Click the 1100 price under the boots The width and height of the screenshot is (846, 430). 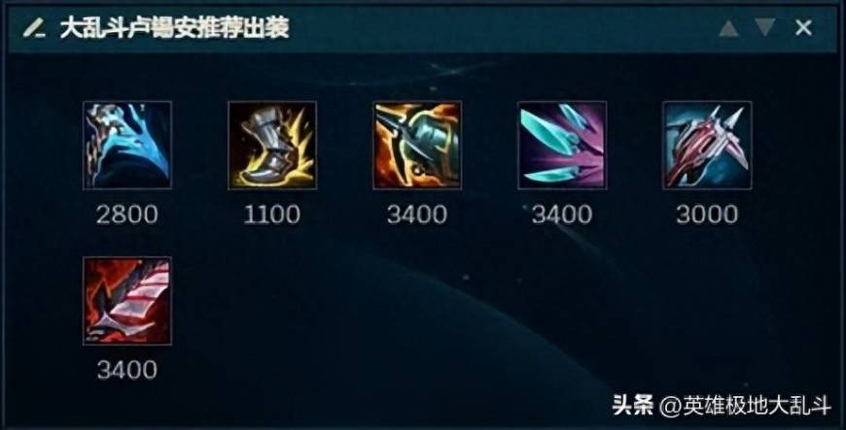(x=272, y=215)
